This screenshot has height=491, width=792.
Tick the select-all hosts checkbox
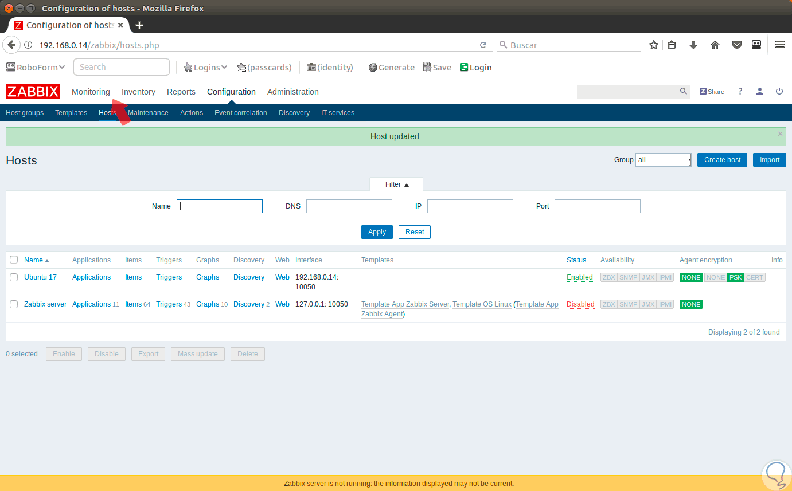[x=14, y=260]
